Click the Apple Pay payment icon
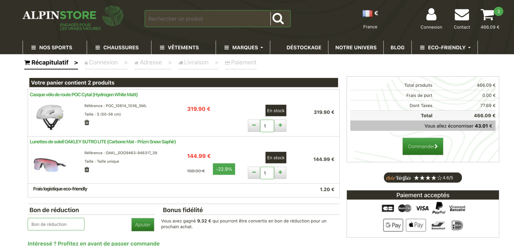Image resolution: width=514 pixels, height=246 pixels. (415, 225)
